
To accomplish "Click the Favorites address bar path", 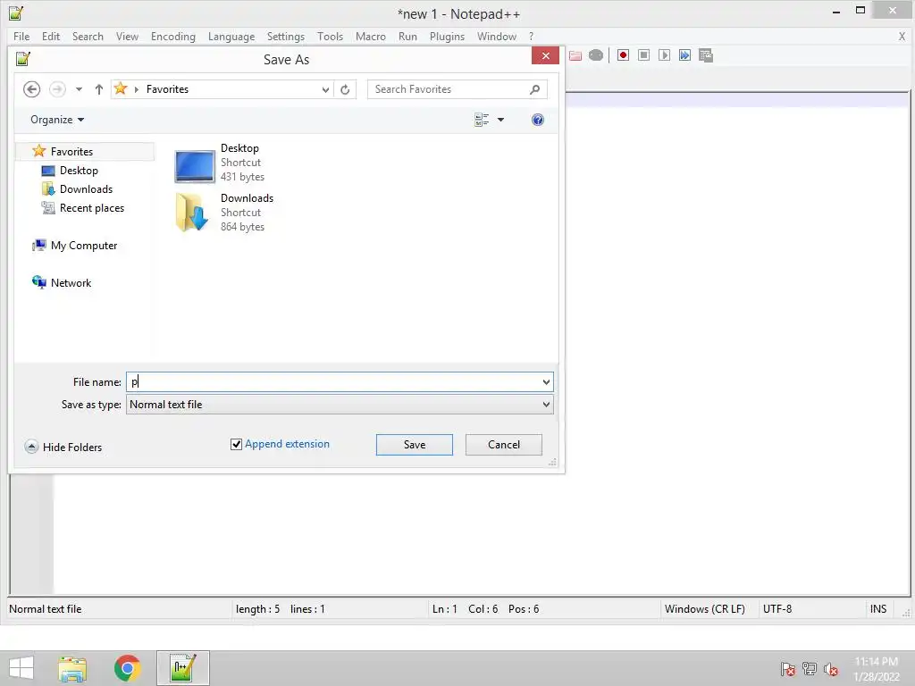I will click(x=167, y=89).
